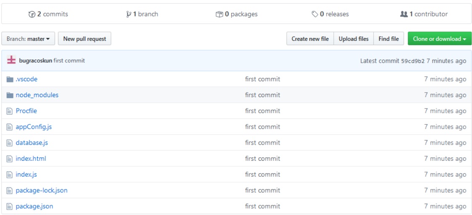Click the commits history icon
The height and width of the screenshot is (215, 472).
[32, 14]
